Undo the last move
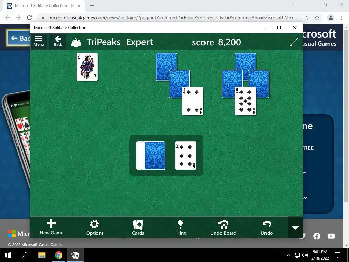Viewport: 349px width, 262px height. click(x=267, y=227)
